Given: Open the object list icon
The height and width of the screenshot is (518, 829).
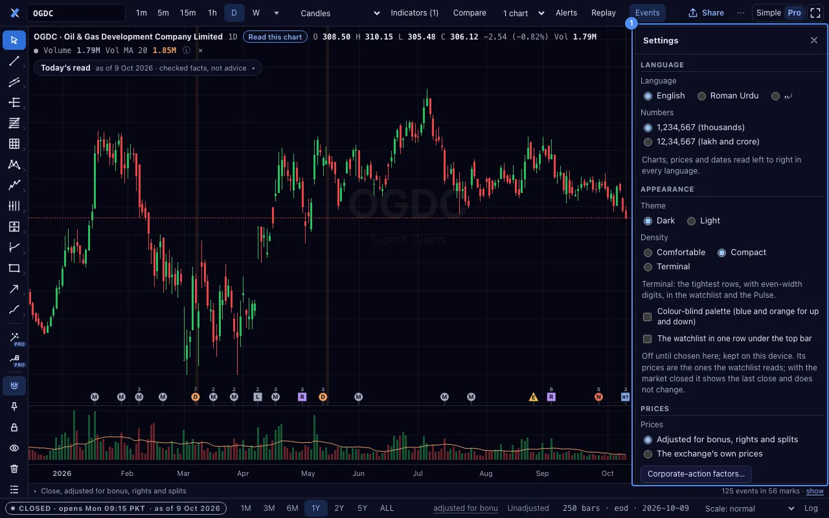Looking at the screenshot, I should [14, 490].
